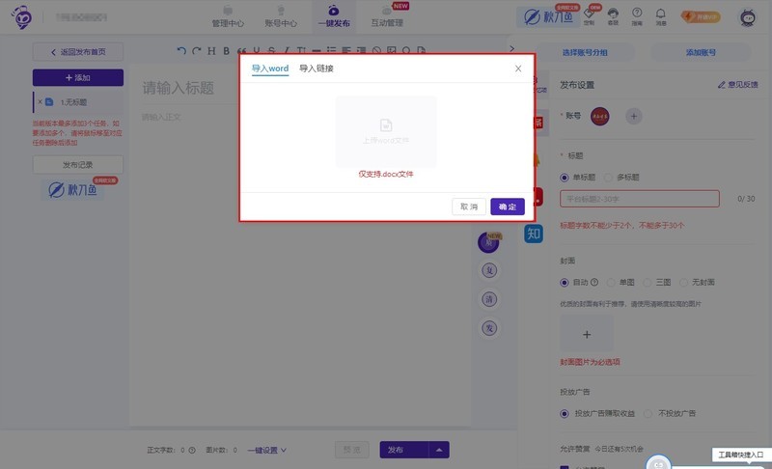Switch to the 导入链接 tab
The height and width of the screenshot is (469, 772).
pyautogui.click(x=317, y=69)
